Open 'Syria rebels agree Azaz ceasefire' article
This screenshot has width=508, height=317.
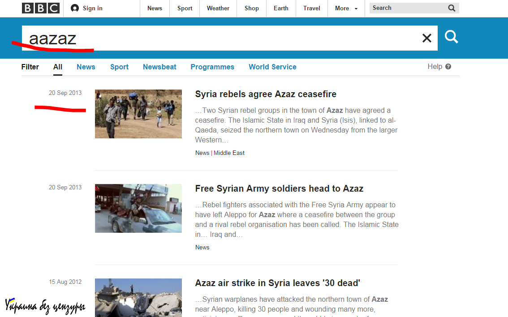(x=266, y=94)
